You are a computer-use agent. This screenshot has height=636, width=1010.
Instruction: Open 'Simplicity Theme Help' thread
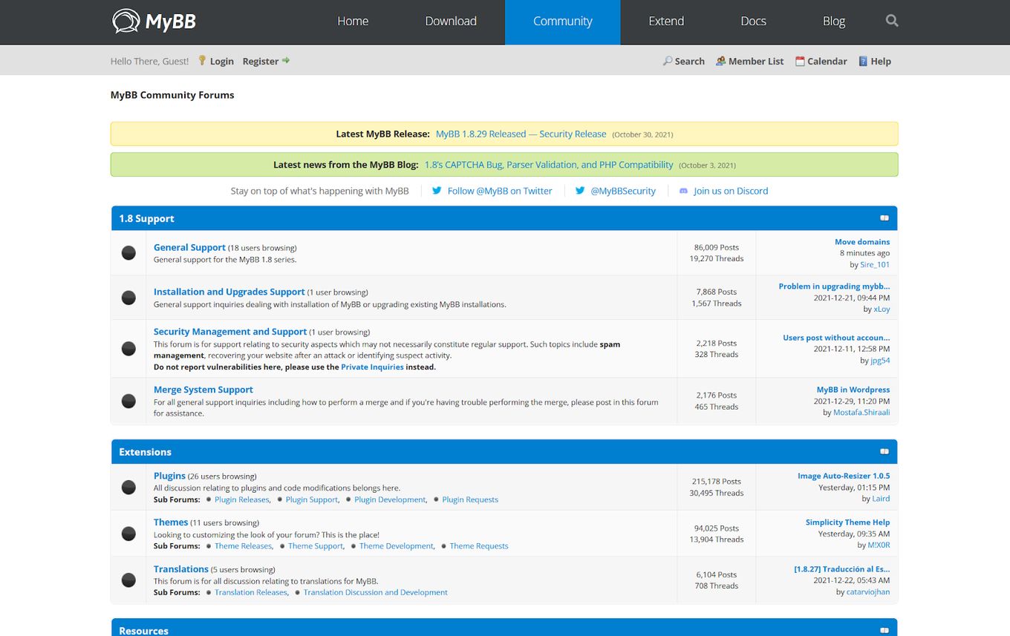coord(847,522)
